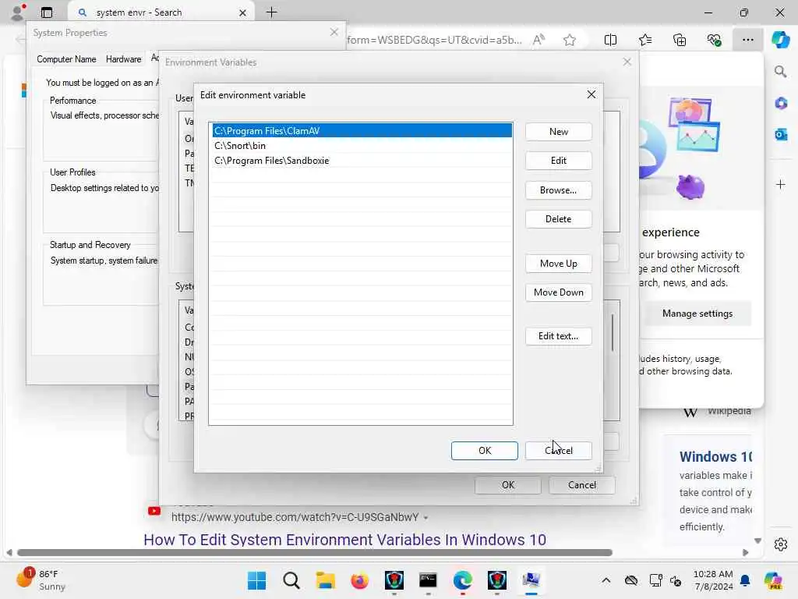Open the Outlook sidebar icon
798x599 pixels.
tap(780, 134)
